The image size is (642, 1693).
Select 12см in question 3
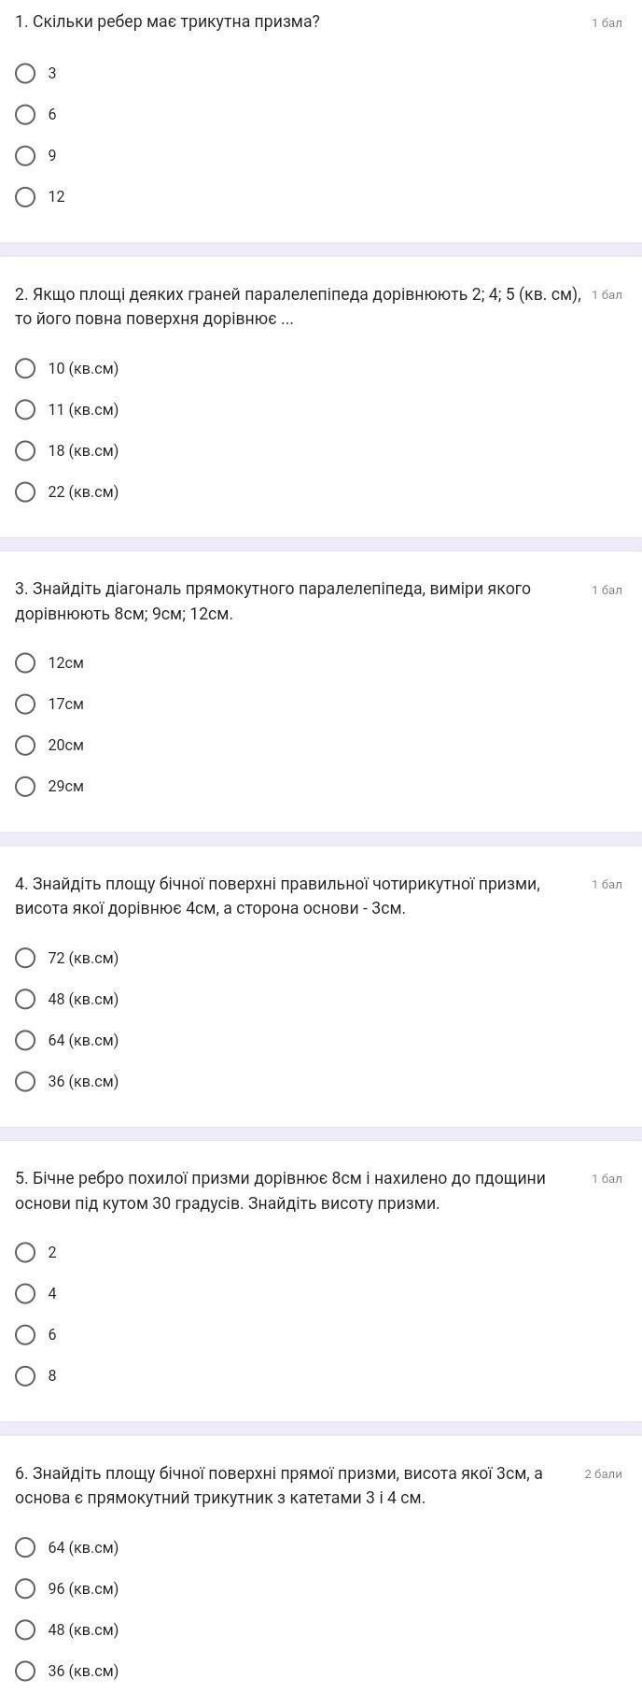26,662
